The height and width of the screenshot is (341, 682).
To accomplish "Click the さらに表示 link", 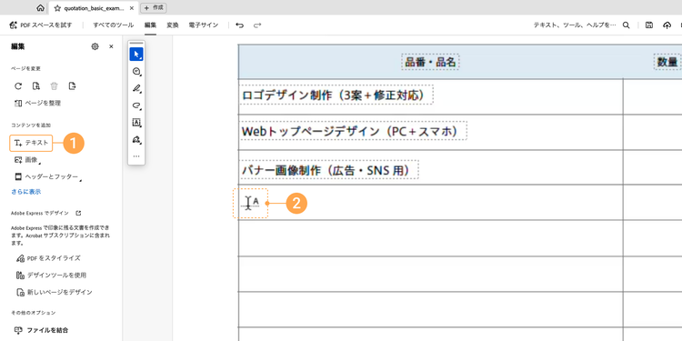I will (26, 192).
